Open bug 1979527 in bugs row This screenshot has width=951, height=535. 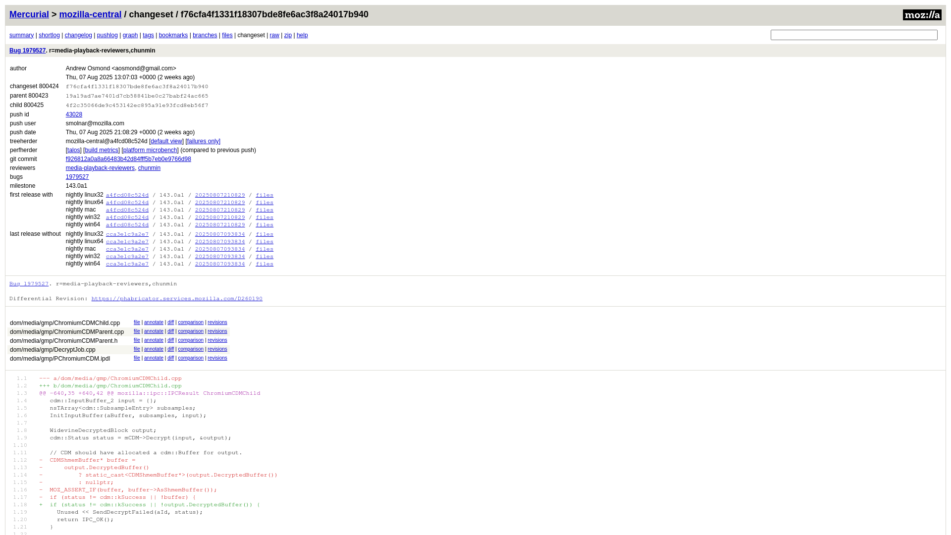[77, 177]
